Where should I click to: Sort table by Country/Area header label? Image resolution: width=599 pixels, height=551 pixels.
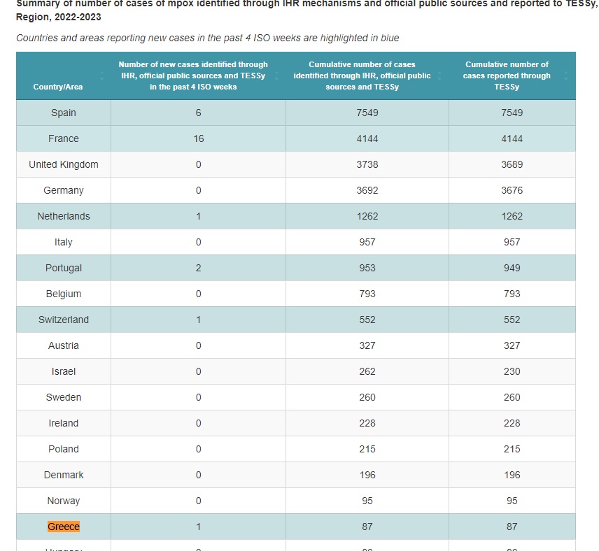click(x=57, y=87)
